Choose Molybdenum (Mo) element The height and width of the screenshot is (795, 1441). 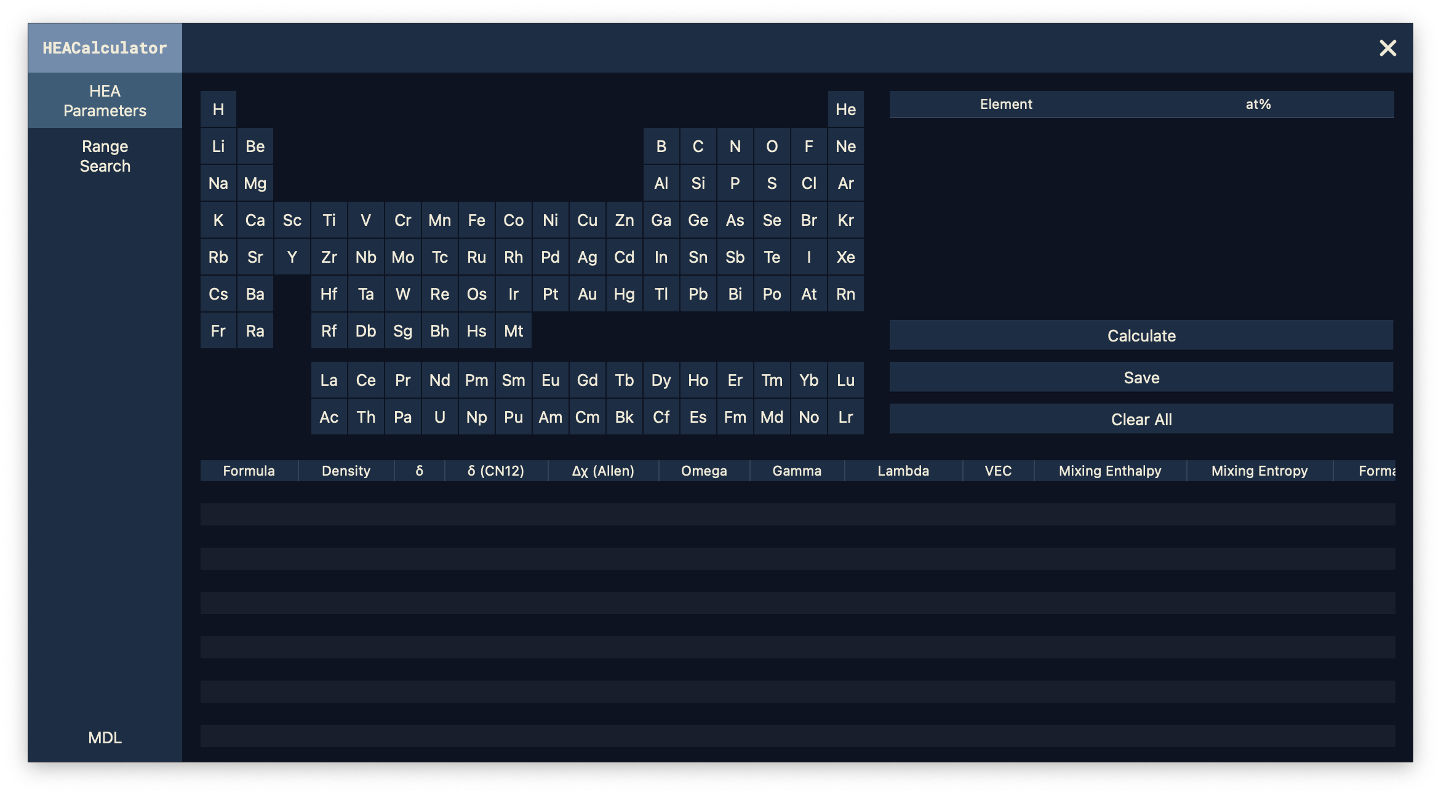point(403,257)
